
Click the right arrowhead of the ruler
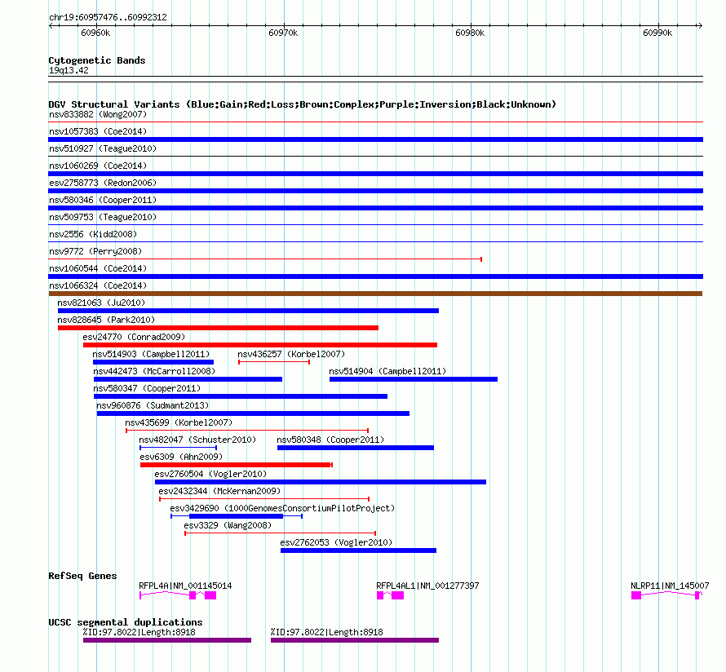coord(700,25)
